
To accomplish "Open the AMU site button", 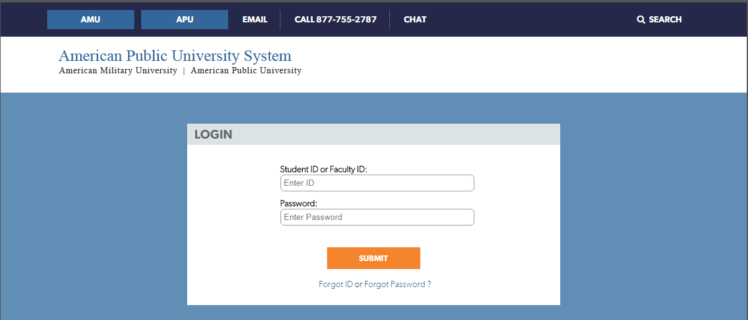I will (91, 19).
